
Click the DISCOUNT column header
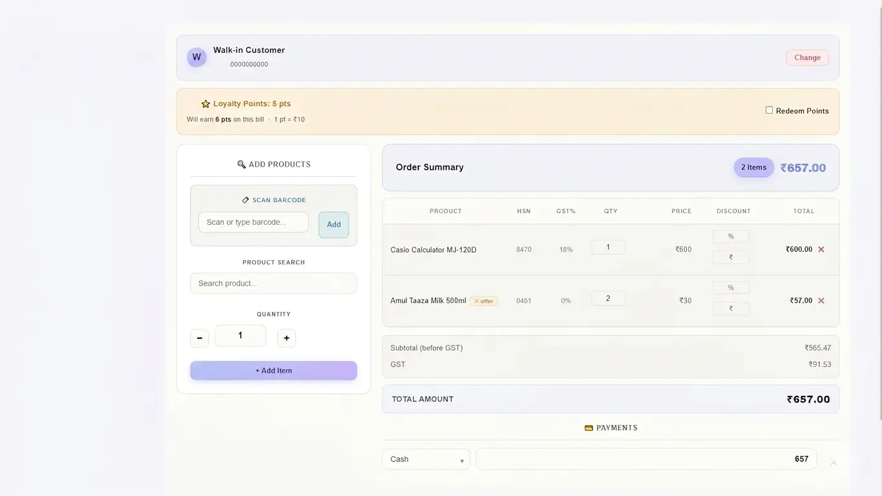(x=733, y=211)
